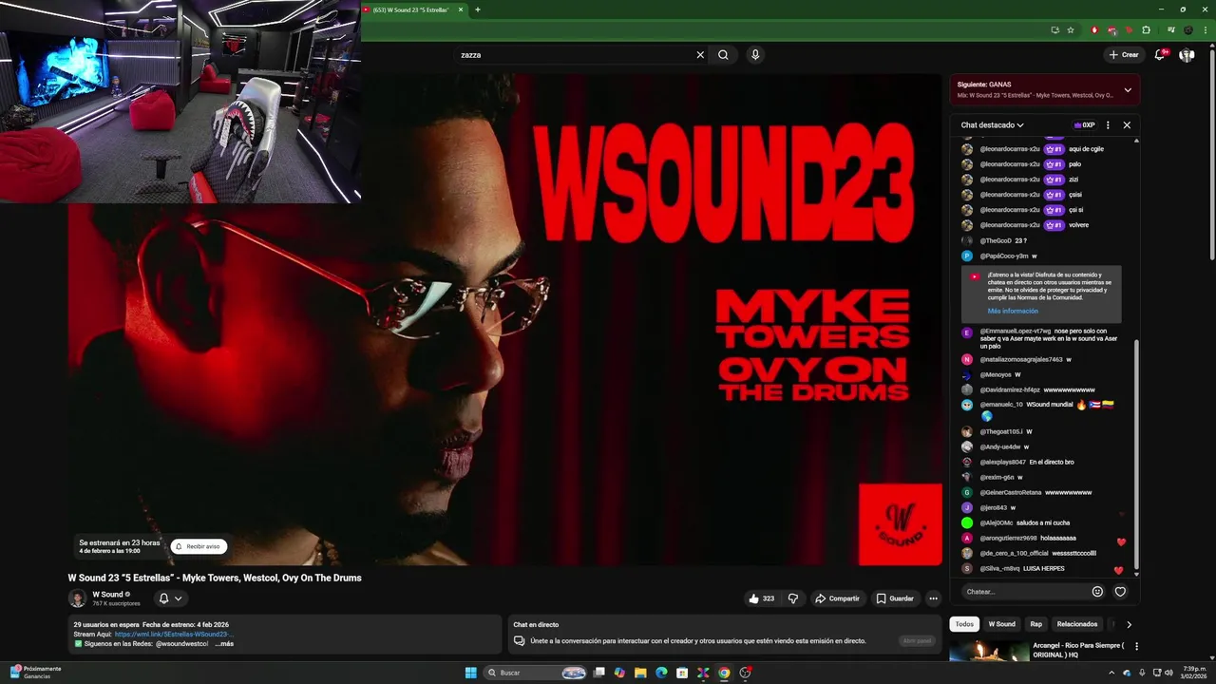
Task: Show hidden system tray icons chevron
Action: point(1111,673)
